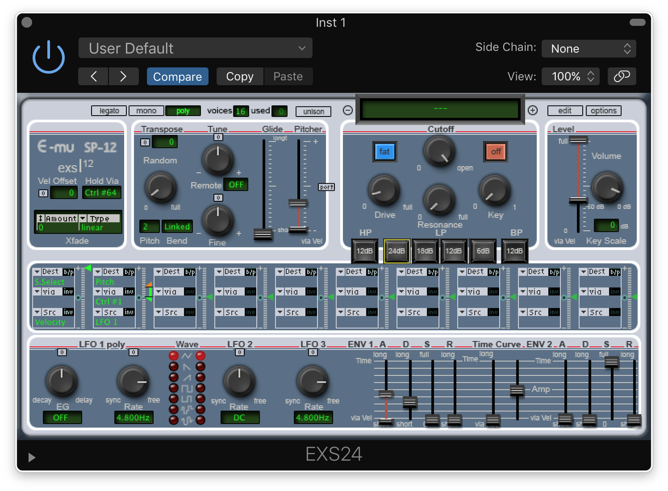Click the Paste button
This screenshot has height=491, width=668.
coord(288,76)
